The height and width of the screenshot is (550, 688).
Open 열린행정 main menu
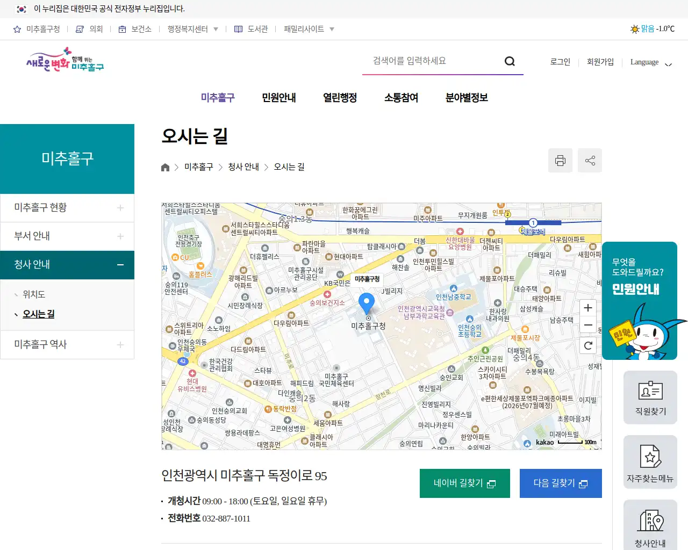[x=340, y=98]
